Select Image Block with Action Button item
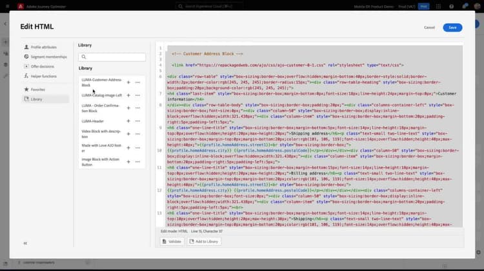Image resolution: width=484 pixels, height=271 pixels. [101, 162]
